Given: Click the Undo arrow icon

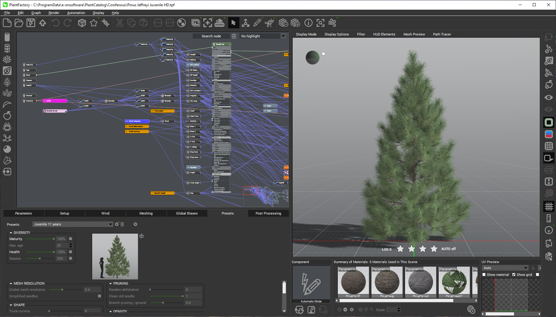Looking at the screenshot, I should click(55, 23).
